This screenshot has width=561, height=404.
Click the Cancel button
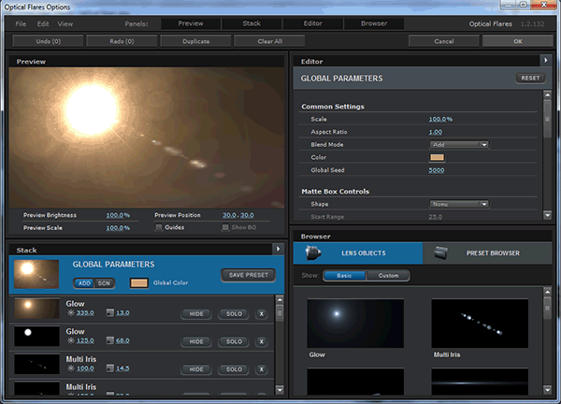(x=443, y=41)
